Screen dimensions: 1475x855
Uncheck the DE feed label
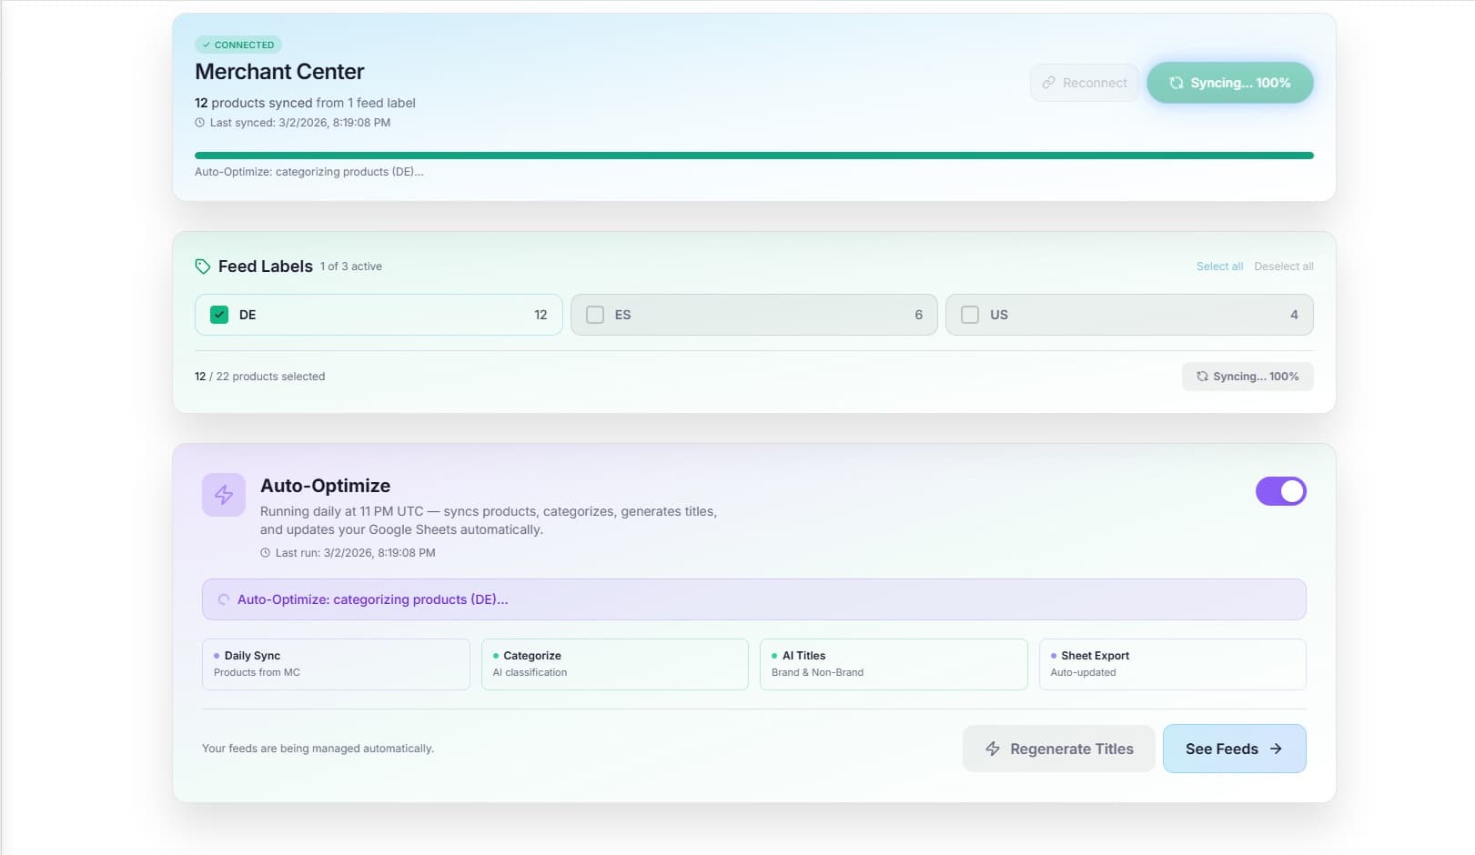(218, 314)
